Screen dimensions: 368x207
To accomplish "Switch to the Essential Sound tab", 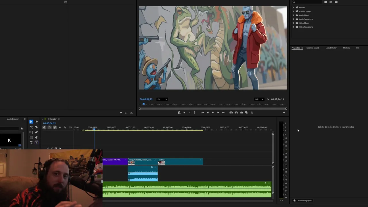I will [x=313, y=48].
